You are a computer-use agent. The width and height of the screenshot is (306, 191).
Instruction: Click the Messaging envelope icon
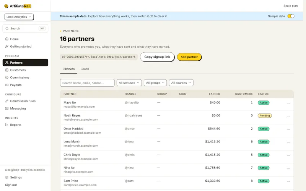click(x=7, y=108)
